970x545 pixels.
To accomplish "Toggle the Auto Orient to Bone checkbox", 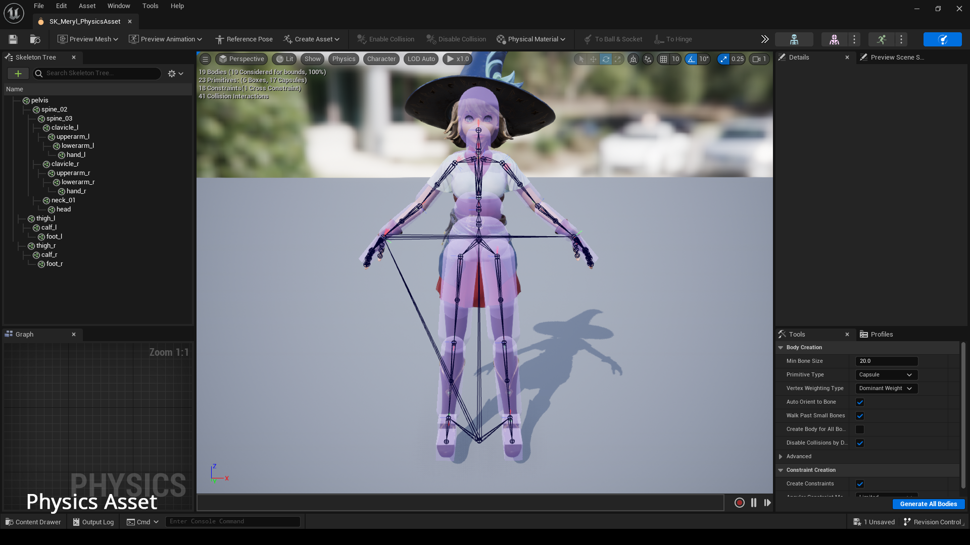I will tap(860, 402).
